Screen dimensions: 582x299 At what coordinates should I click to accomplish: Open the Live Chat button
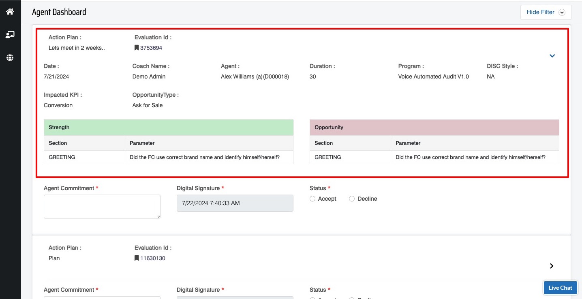(x=560, y=288)
